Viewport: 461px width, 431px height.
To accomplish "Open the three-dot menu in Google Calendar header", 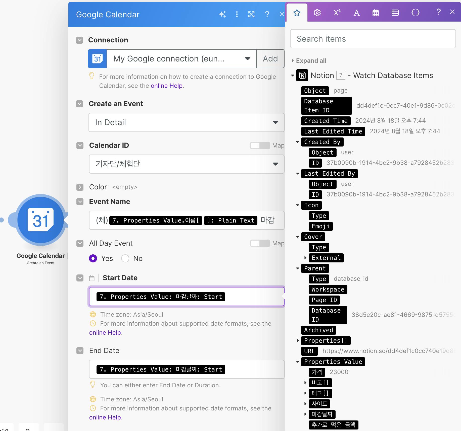I will pos(237,14).
